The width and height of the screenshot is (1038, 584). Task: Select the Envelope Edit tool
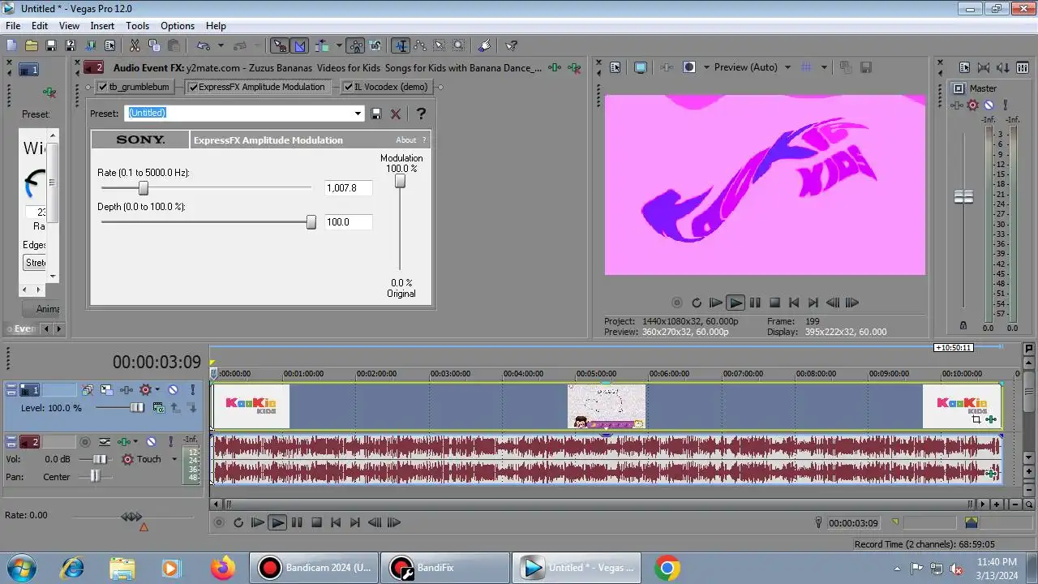coord(420,45)
